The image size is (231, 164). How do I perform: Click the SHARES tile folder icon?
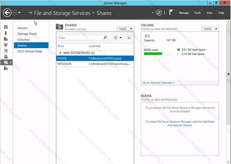(59, 27)
